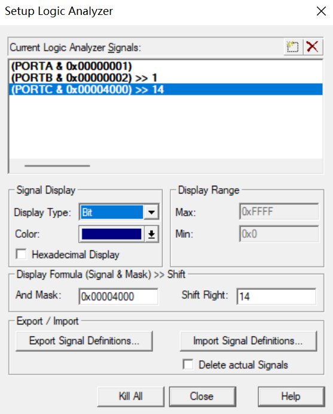Open the Display Type dropdown arrow

click(x=151, y=212)
